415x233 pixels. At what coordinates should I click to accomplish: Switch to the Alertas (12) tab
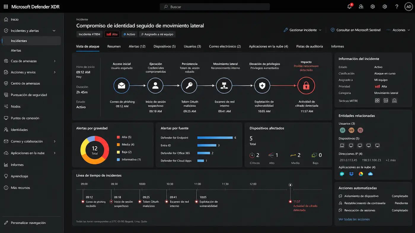click(x=137, y=46)
